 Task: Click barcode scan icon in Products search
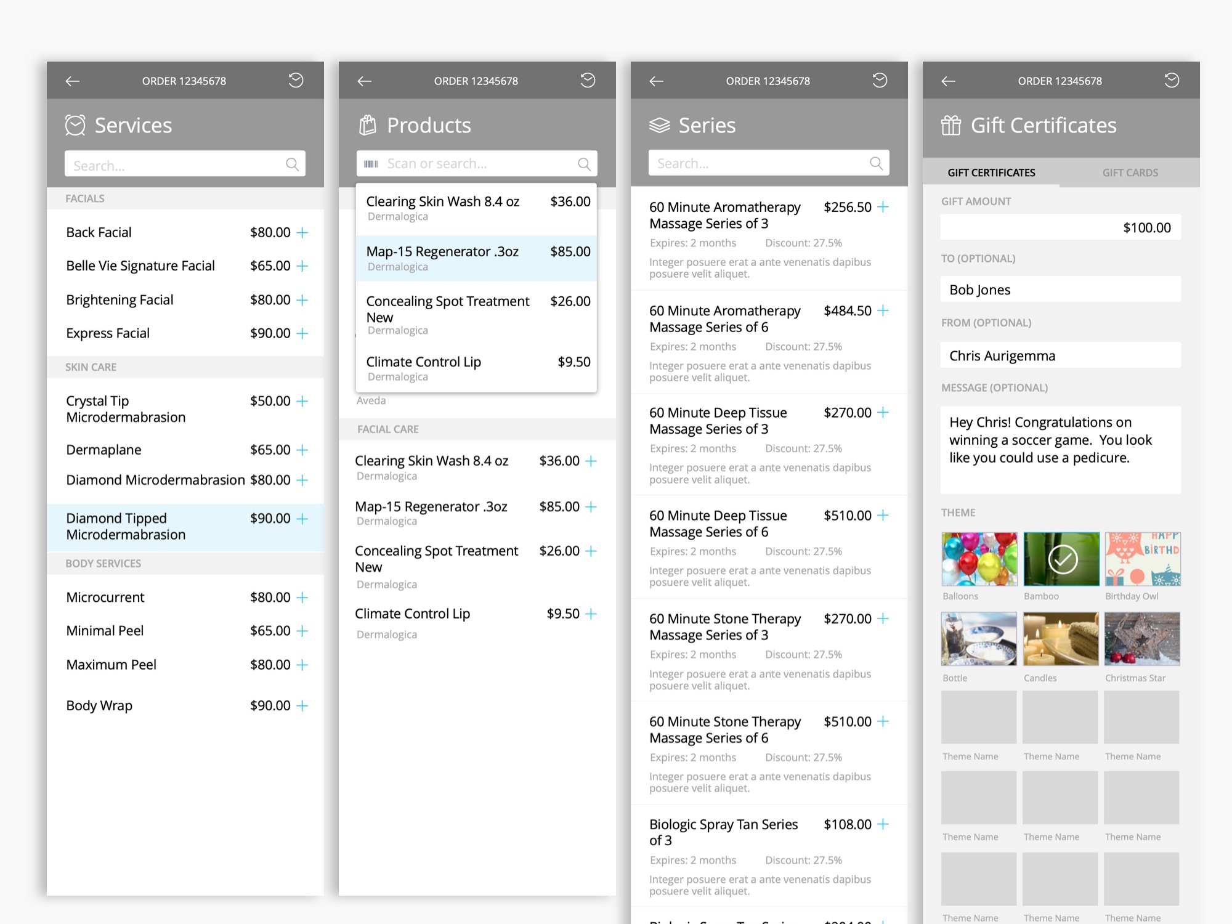coord(371,164)
